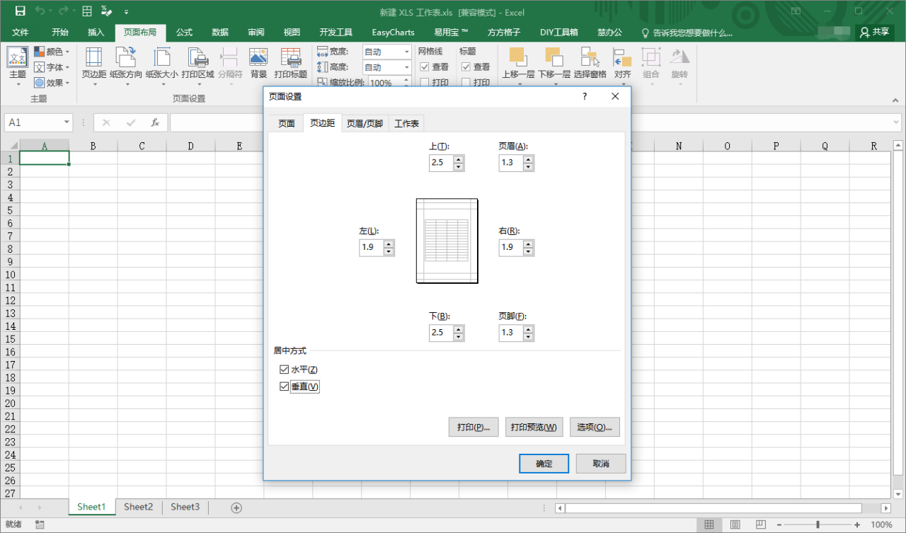The width and height of the screenshot is (906, 533).
Task: Click the 背景 background button
Action: tap(258, 64)
